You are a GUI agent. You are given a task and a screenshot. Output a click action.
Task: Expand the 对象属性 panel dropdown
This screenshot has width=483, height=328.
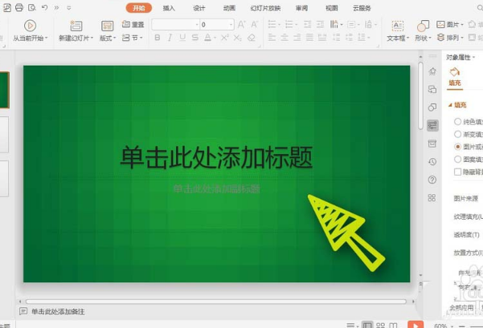click(x=474, y=57)
